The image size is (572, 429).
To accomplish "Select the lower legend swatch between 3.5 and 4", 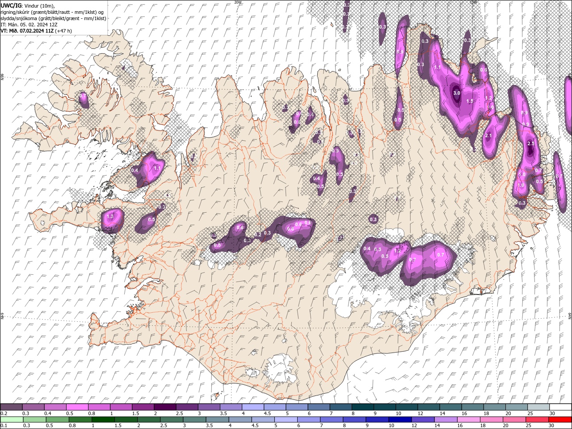I will [x=217, y=419].
